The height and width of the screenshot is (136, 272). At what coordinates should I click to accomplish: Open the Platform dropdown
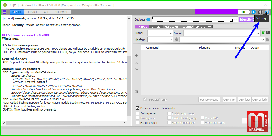[160, 40]
